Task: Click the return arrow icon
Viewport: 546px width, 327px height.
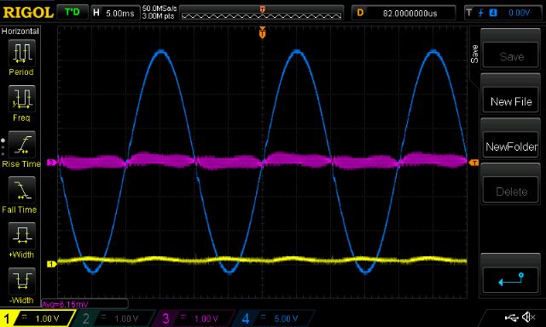Action: pos(511,280)
